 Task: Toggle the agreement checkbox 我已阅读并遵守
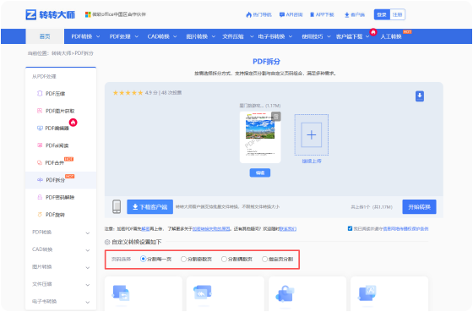pyautogui.click(x=350, y=228)
